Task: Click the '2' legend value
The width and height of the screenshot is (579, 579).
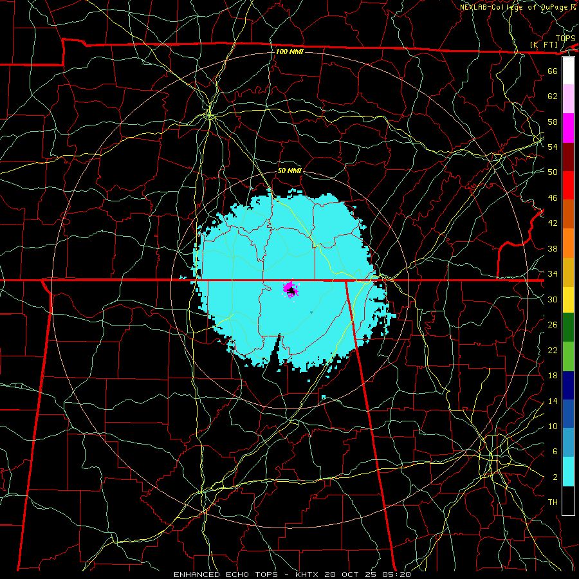Action: (x=555, y=477)
